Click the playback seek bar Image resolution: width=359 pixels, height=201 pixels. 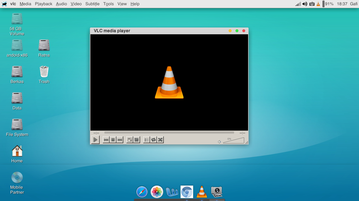click(x=170, y=133)
